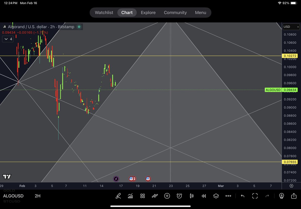
Task: Open the object tree layers icon
Action: pyautogui.click(x=216, y=196)
